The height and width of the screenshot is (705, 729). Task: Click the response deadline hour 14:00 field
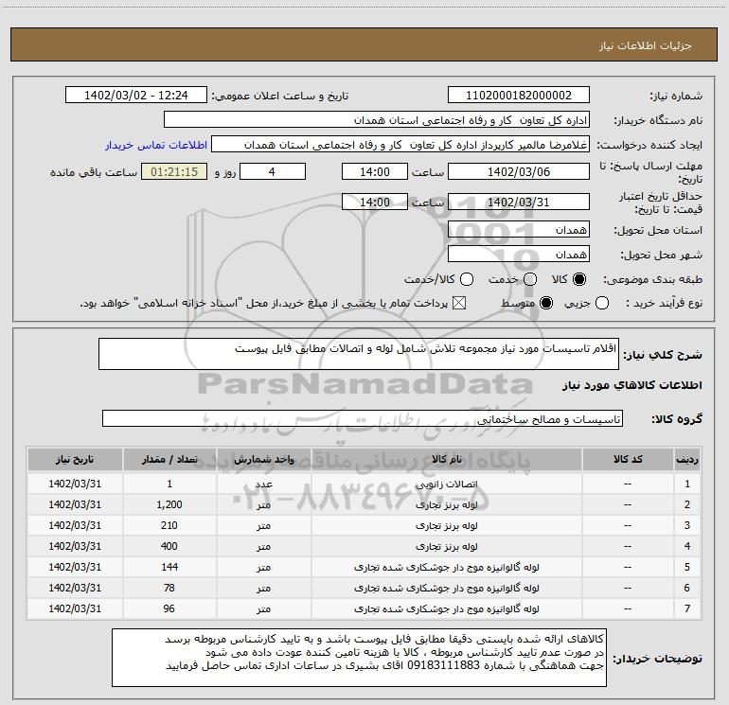click(x=375, y=171)
